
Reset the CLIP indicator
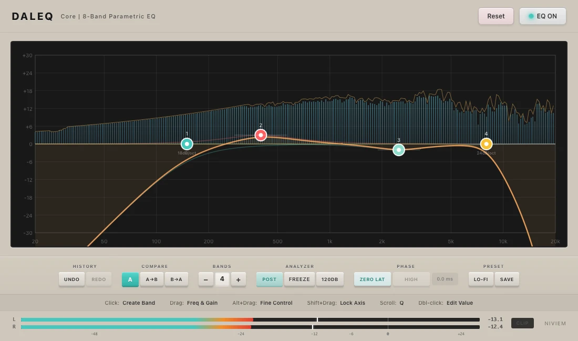[x=522, y=323]
